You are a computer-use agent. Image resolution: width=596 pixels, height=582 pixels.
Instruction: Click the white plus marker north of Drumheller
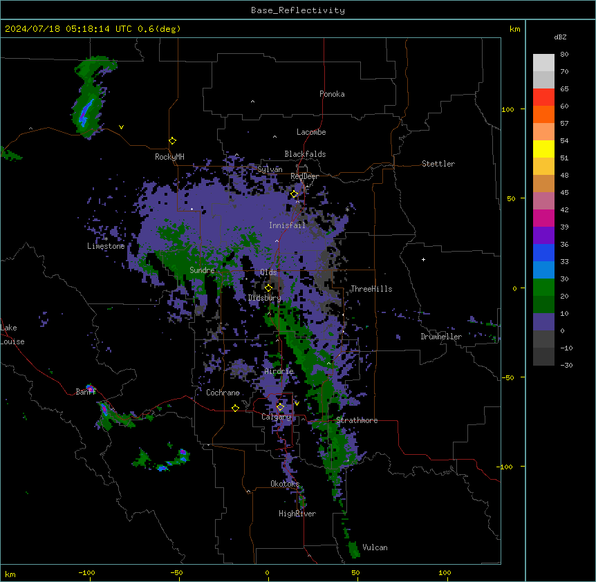[x=423, y=259]
